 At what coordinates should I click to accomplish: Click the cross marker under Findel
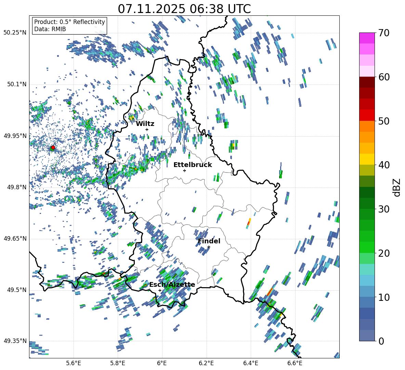click(209, 247)
